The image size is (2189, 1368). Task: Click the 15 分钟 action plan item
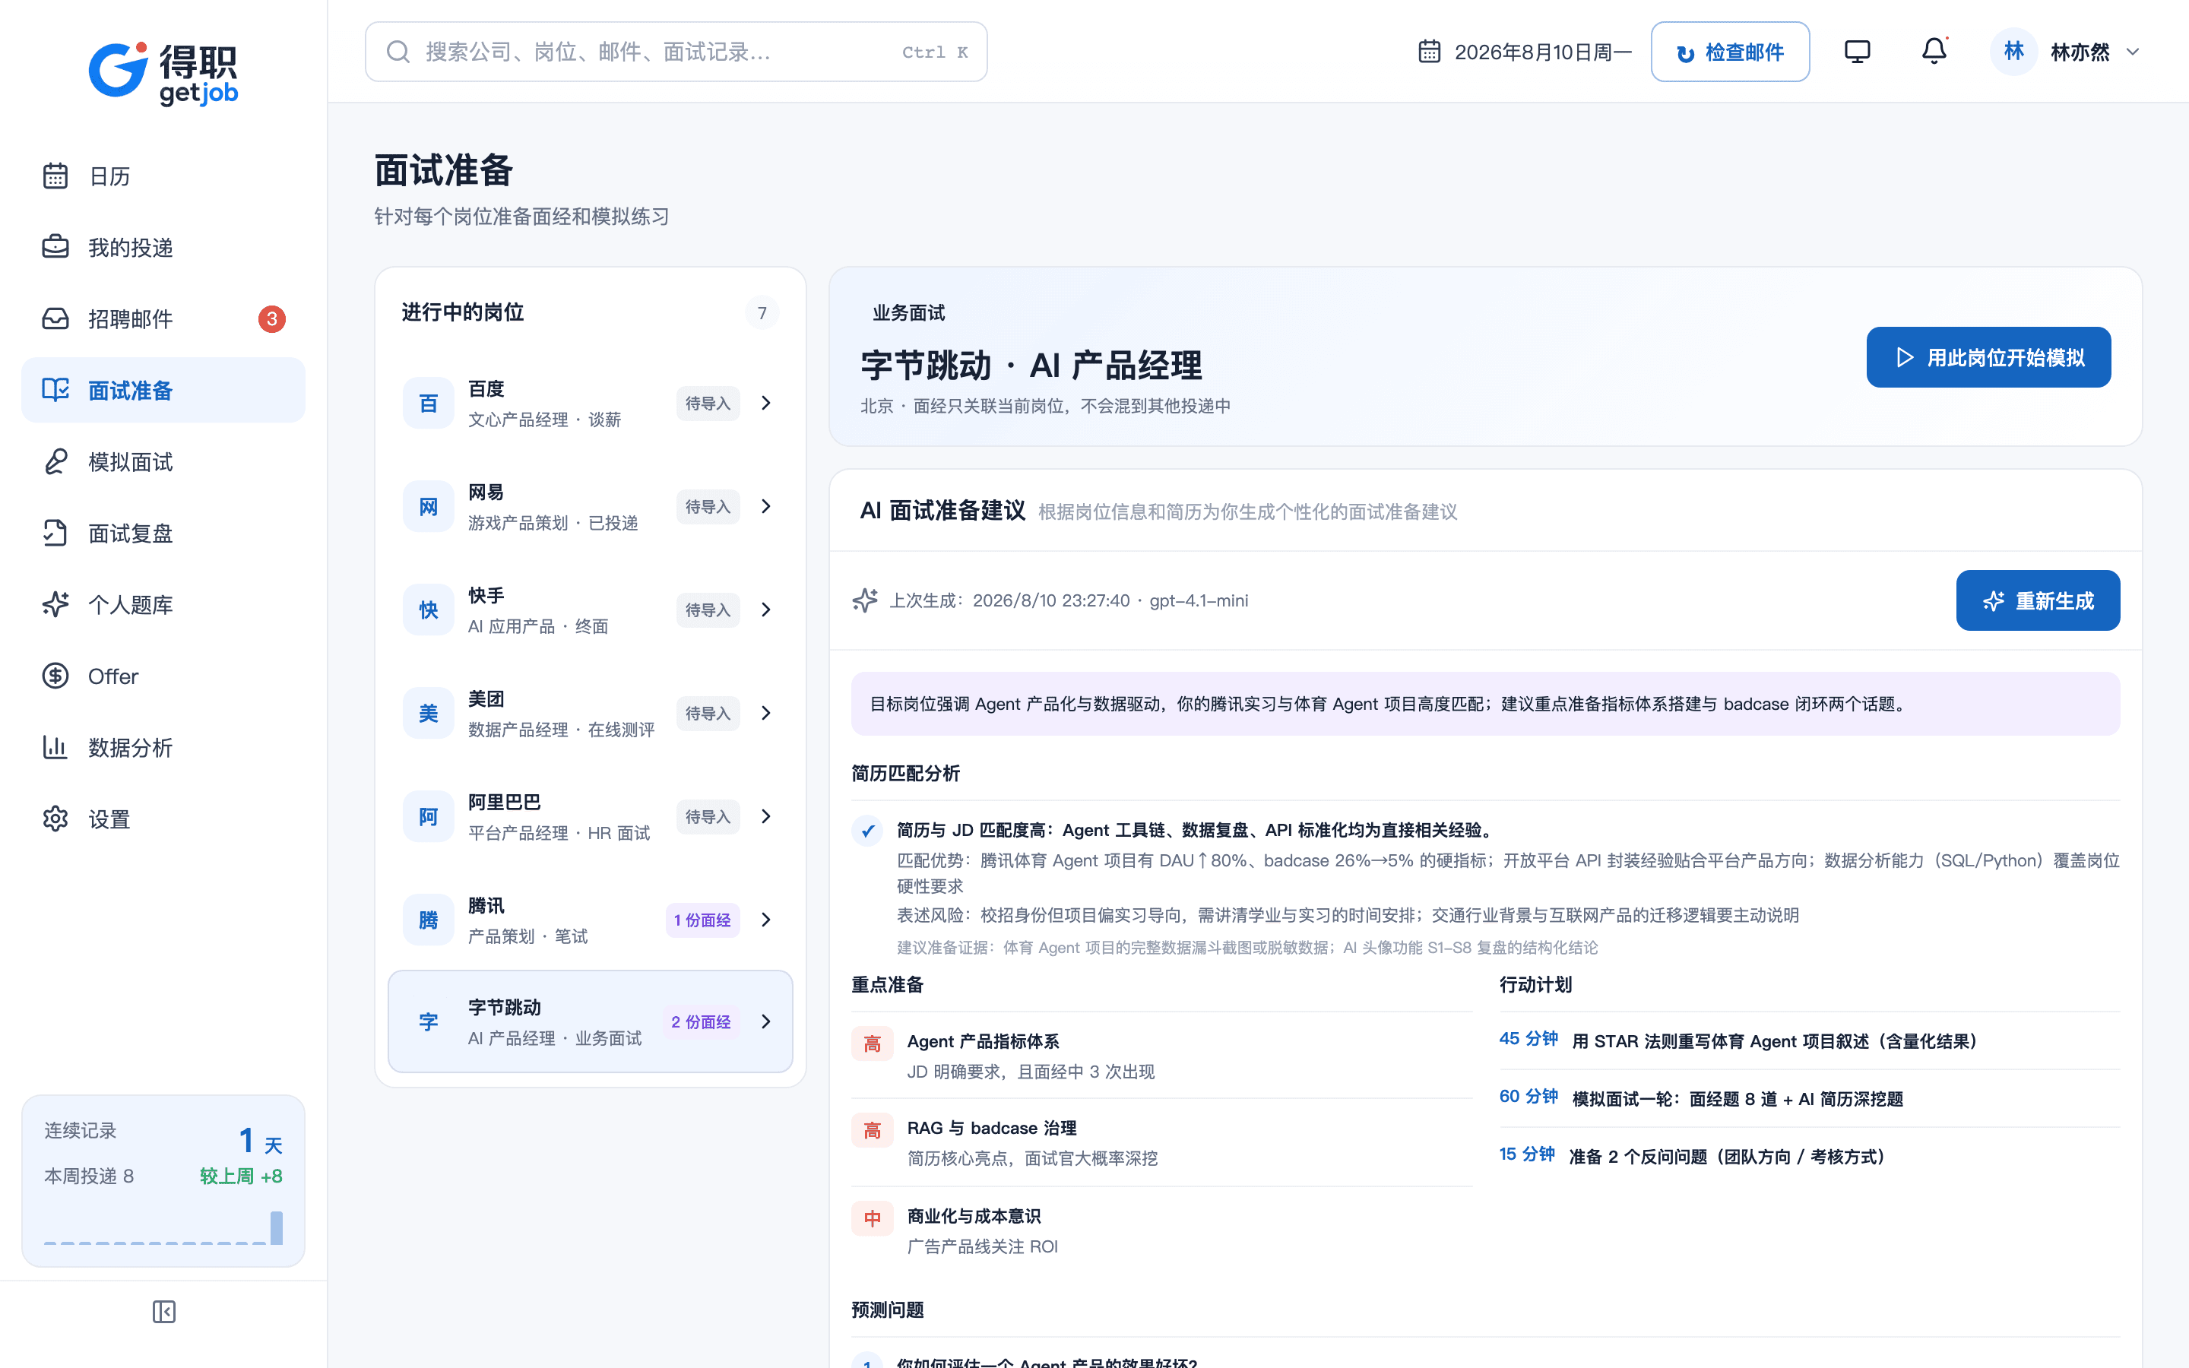(x=1809, y=1156)
